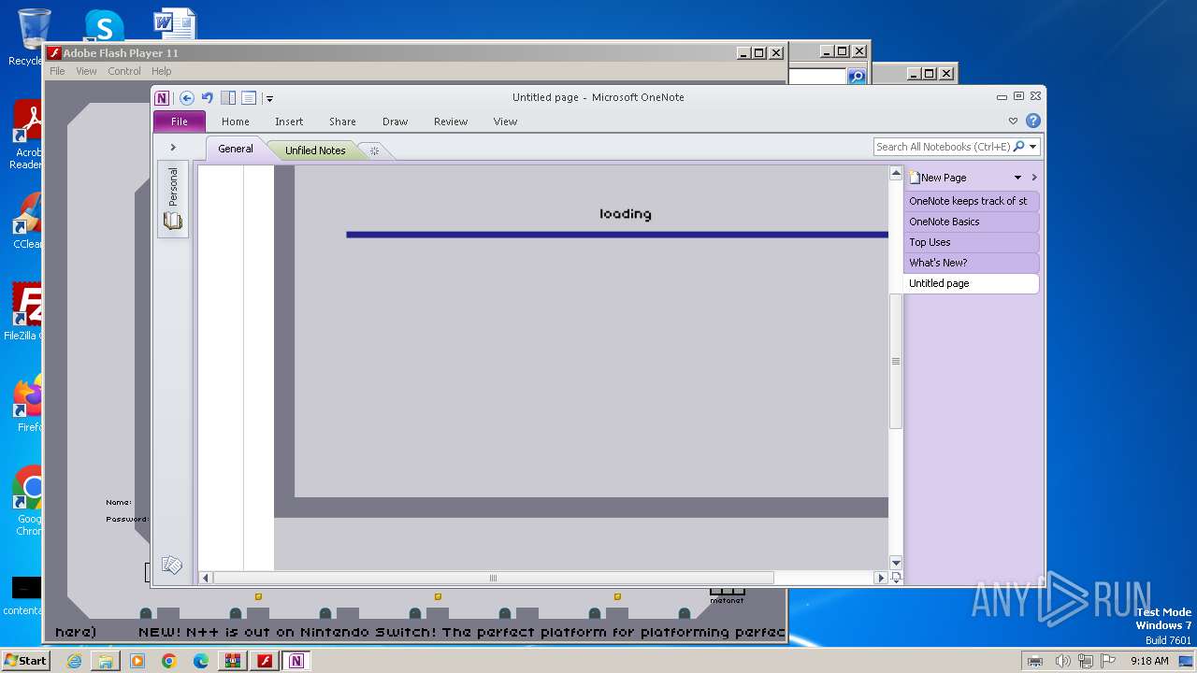The width and height of the screenshot is (1197, 673).
Task: Click the volume icon in system tray
Action: click(x=1063, y=661)
